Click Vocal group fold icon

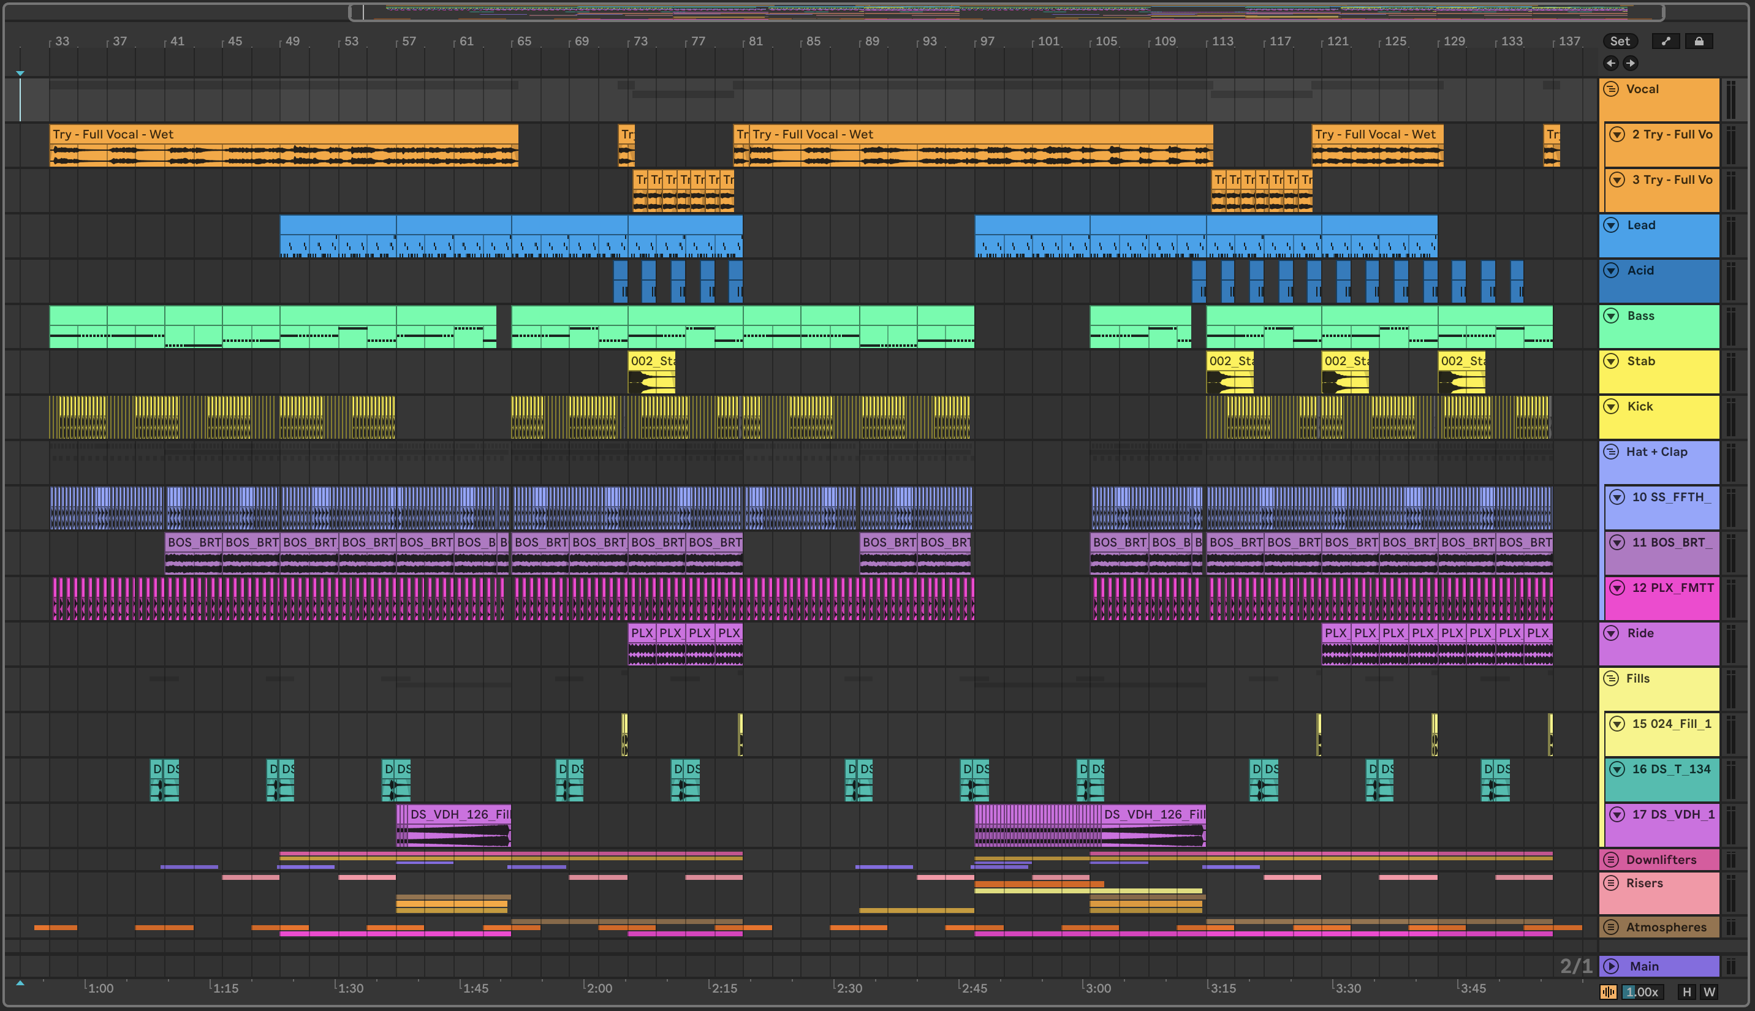pyautogui.click(x=1611, y=89)
